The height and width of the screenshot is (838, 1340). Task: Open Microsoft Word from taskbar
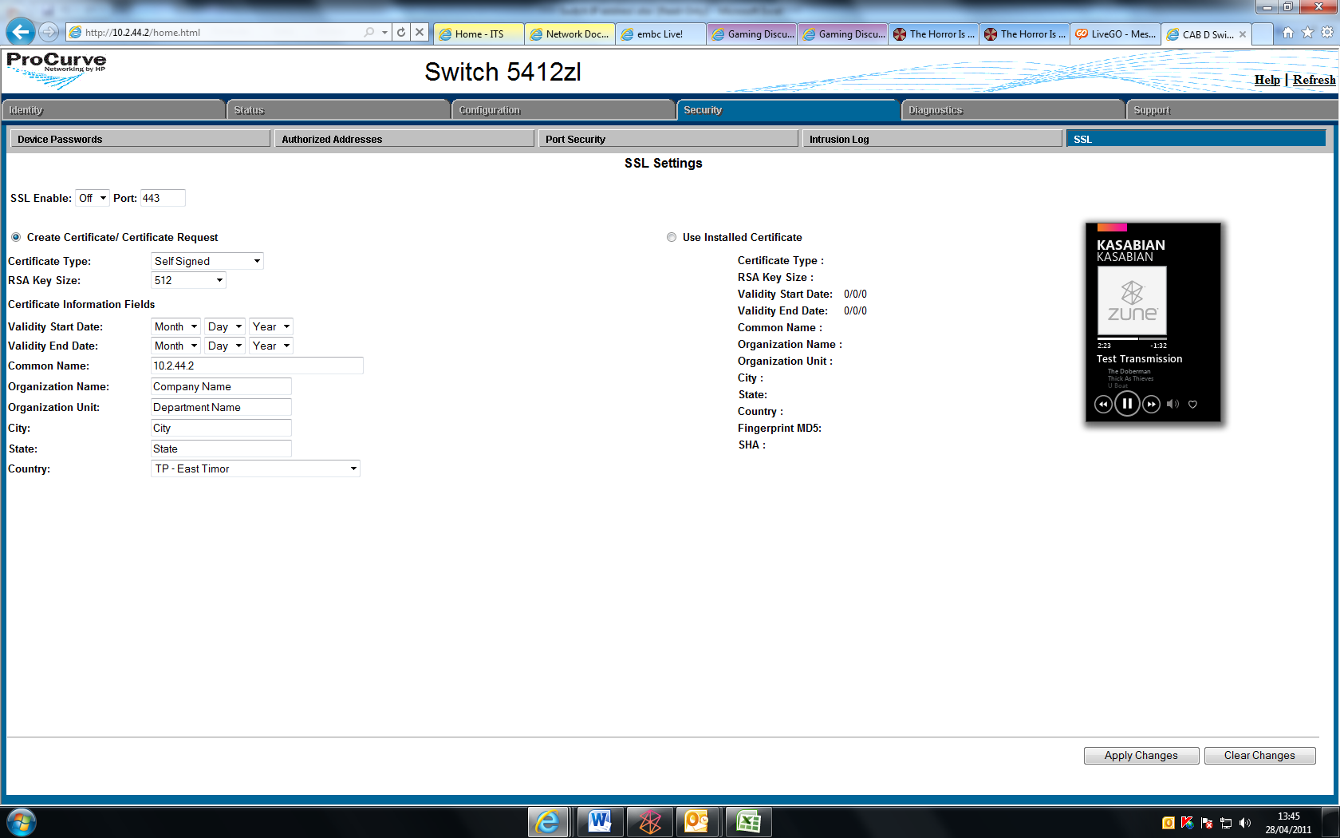[598, 821]
